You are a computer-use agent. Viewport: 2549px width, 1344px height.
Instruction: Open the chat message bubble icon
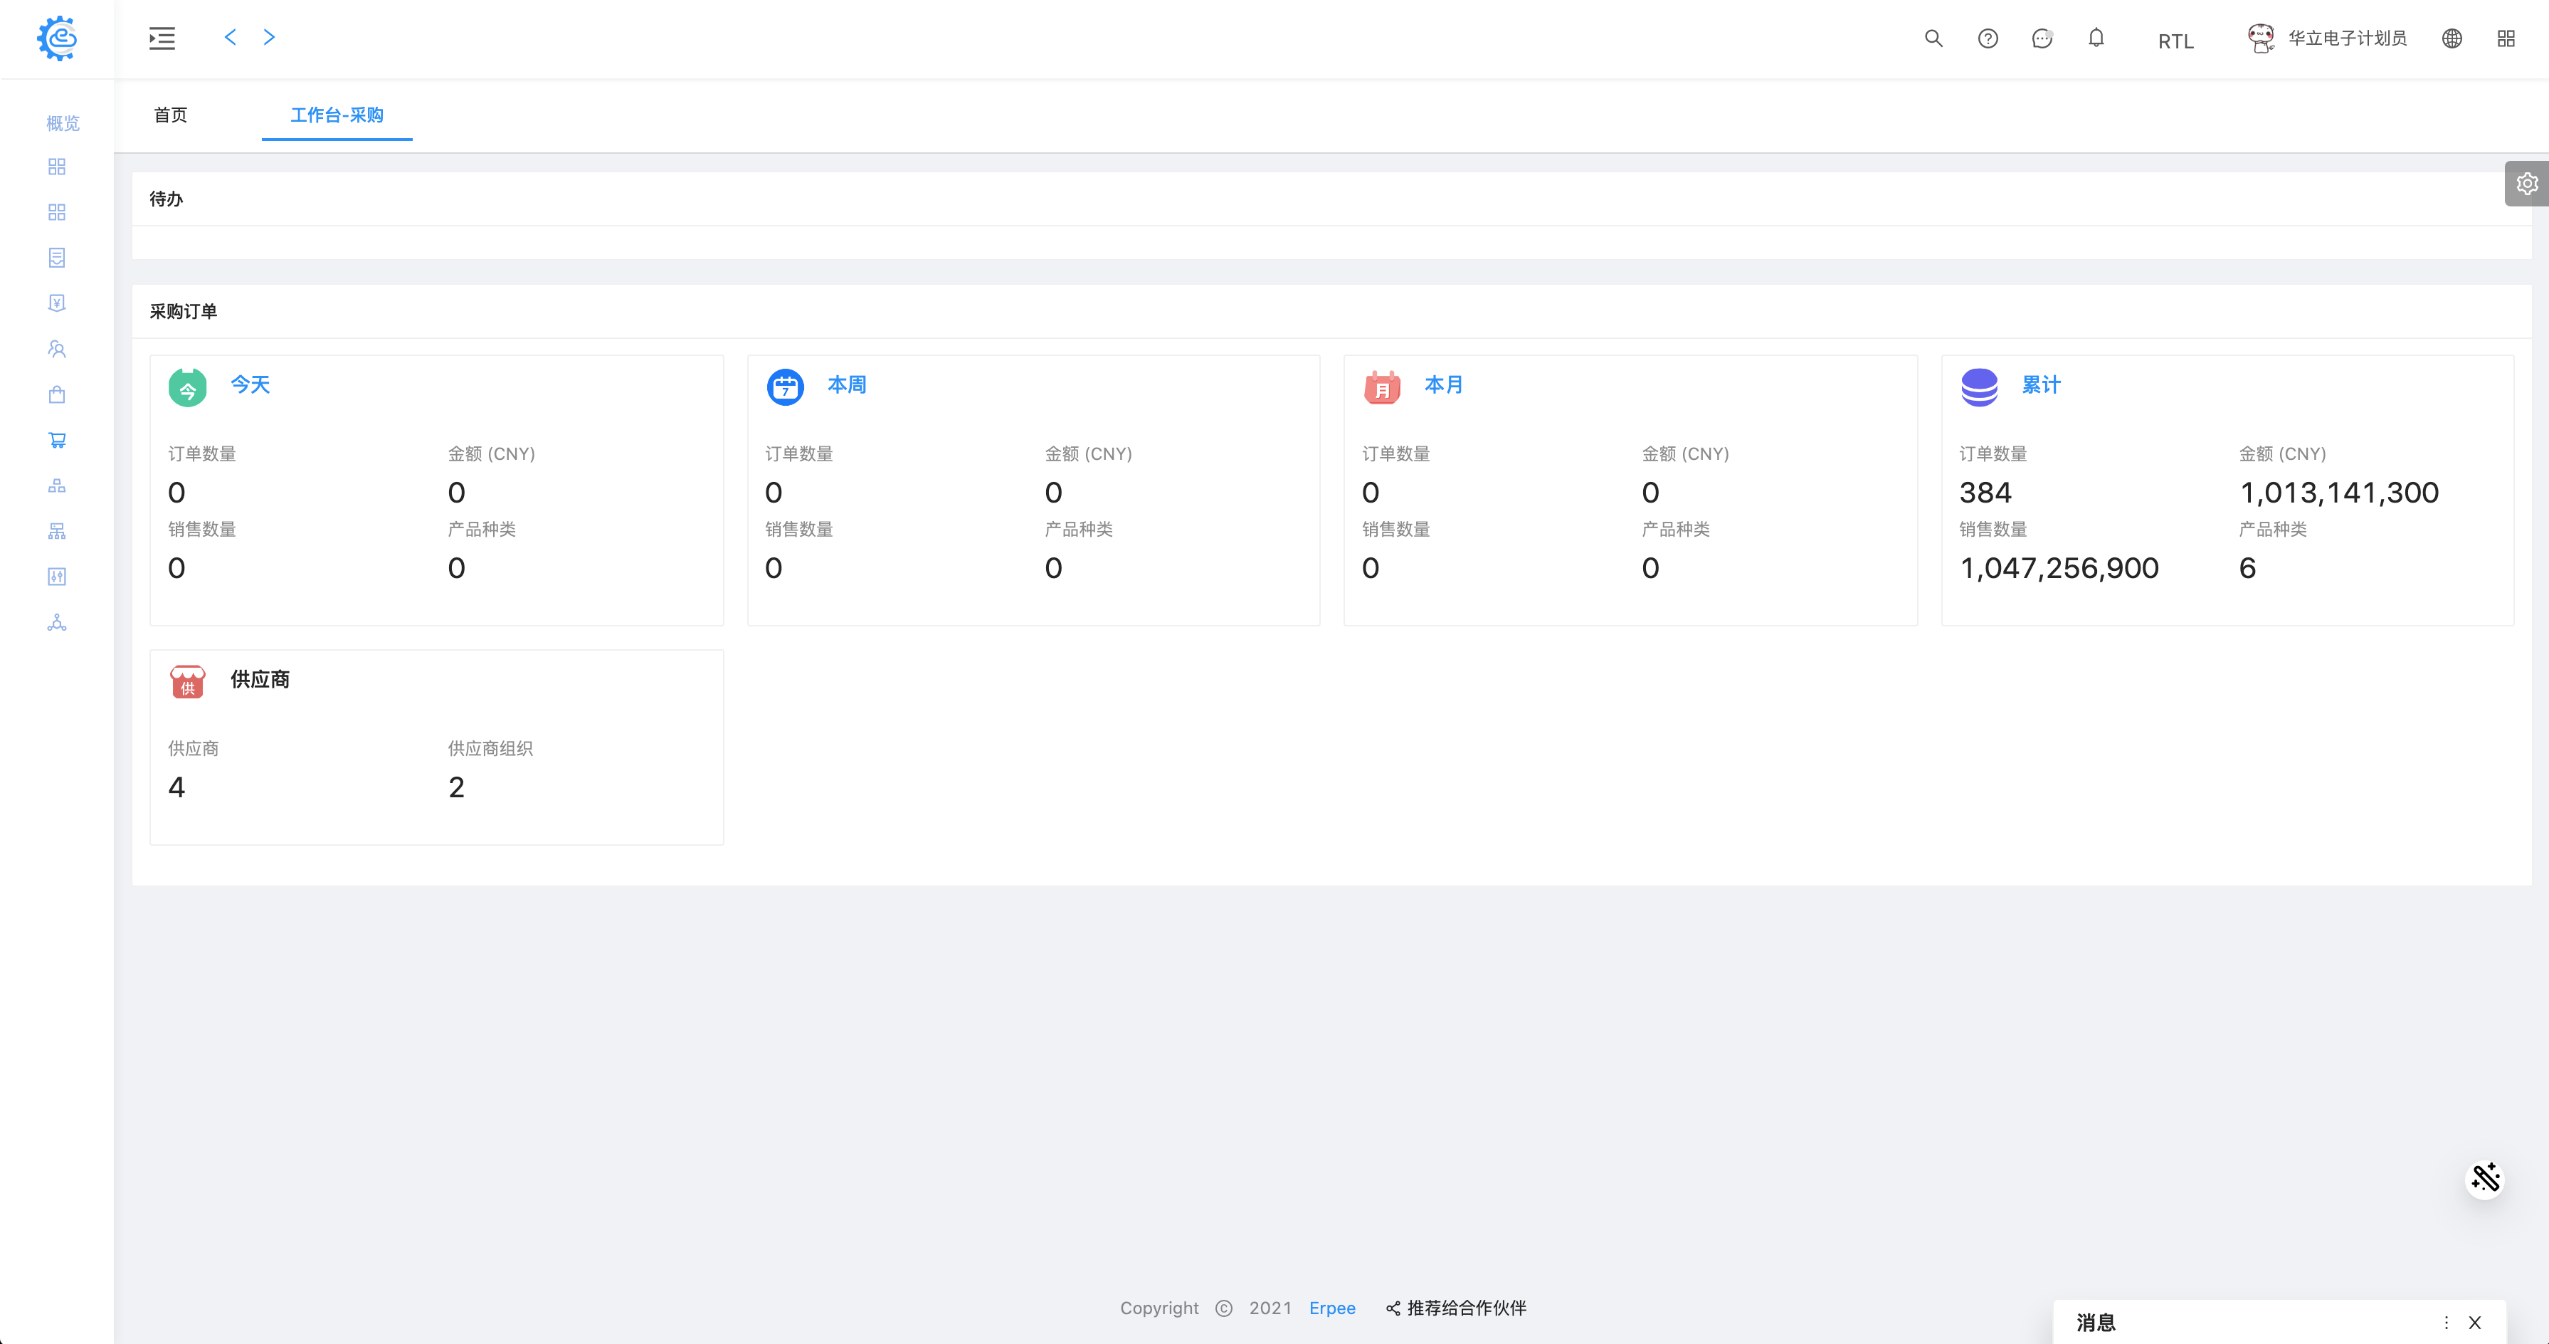pyautogui.click(x=2042, y=38)
